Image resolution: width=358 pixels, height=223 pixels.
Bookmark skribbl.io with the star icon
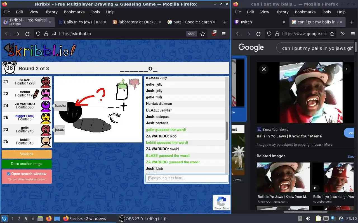[203, 34]
